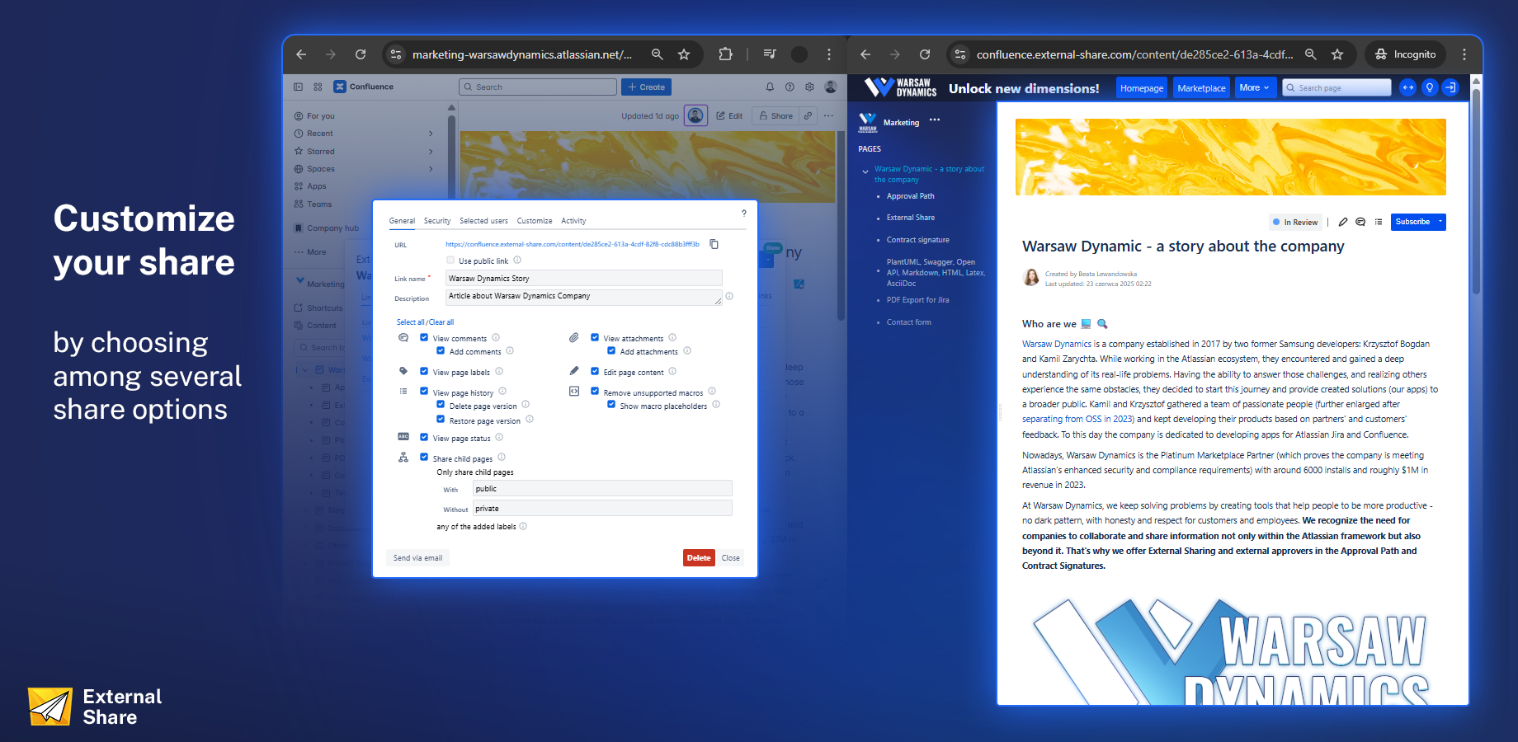Screen dimensions: 1518x742
Task: Click the Incognito window vertical scrollbar
Action: (x=1476, y=190)
